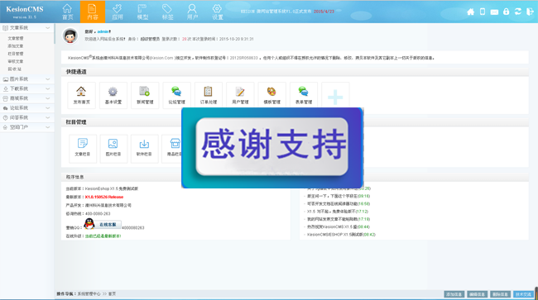Click the 2015/4/23 red date in header

(x=324, y=12)
